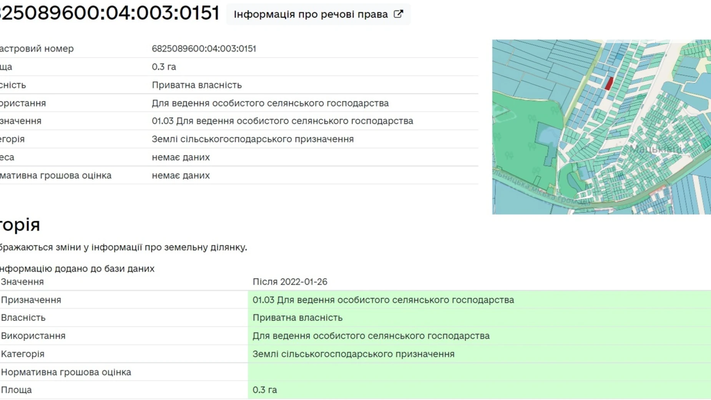Click Землі сільськогосподарського призначення in the top table
This screenshot has width=711, height=400.
click(x=253, y=139)
